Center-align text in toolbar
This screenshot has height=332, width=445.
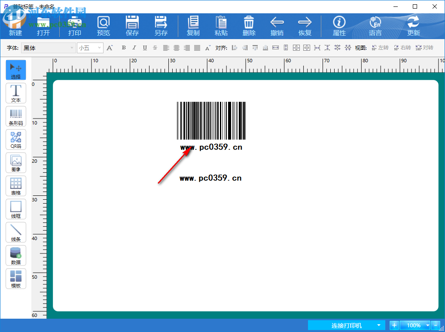click(x=177, y=48)
